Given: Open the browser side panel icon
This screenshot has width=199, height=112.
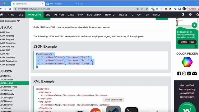Looking at the screenshot, I should click(179, 9).
